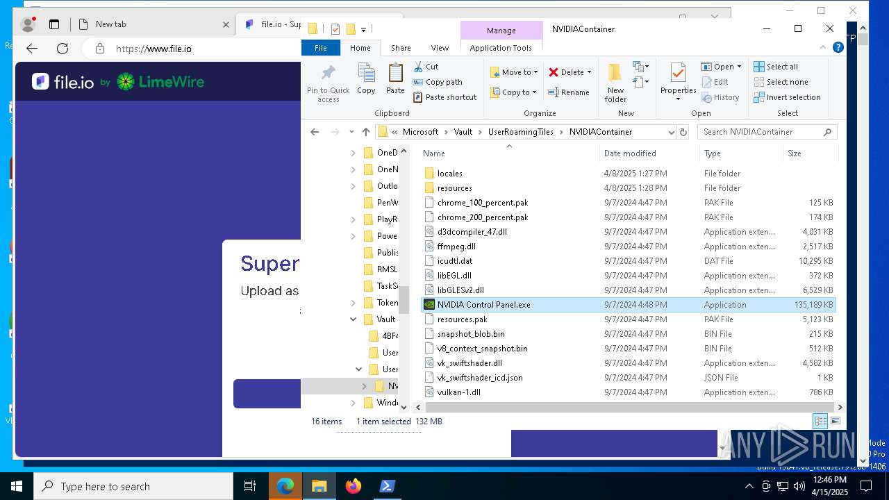
Task: Open the Application Tools tab
Action: pyautogui.click(x=501, y=48)
